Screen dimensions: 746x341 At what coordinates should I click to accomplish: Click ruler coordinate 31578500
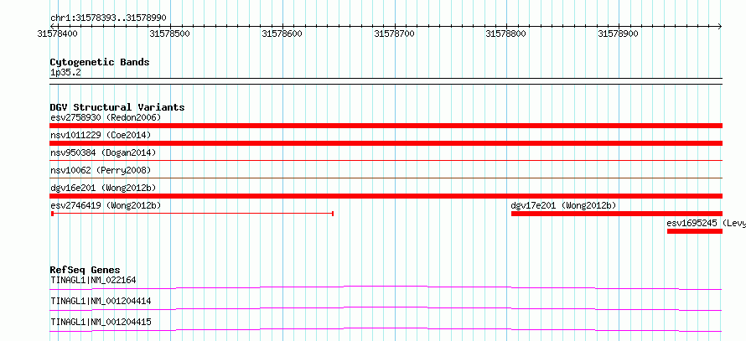coord(170,34)
